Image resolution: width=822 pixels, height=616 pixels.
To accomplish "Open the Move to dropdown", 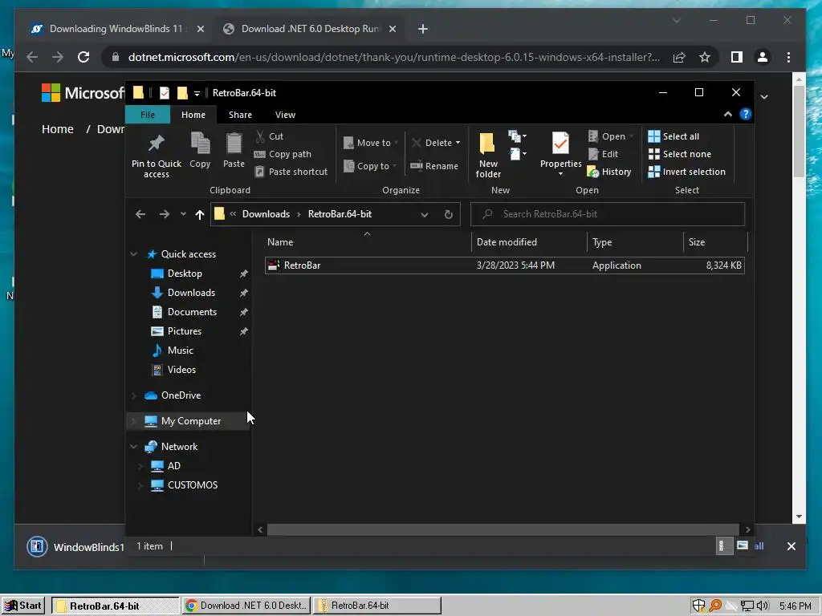I will point(370,143).
